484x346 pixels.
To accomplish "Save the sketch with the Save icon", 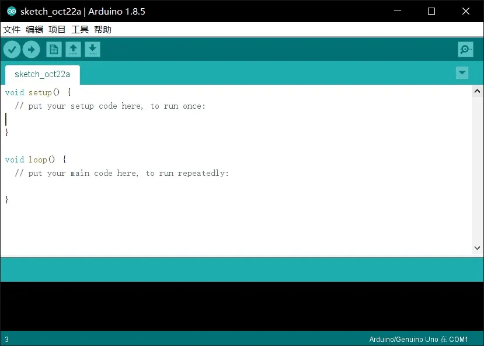I will (x=92, y=50).
